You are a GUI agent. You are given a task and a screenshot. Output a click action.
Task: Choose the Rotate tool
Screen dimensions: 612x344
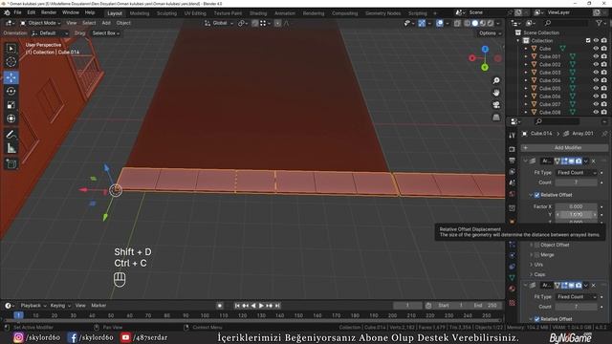[11, 92]
